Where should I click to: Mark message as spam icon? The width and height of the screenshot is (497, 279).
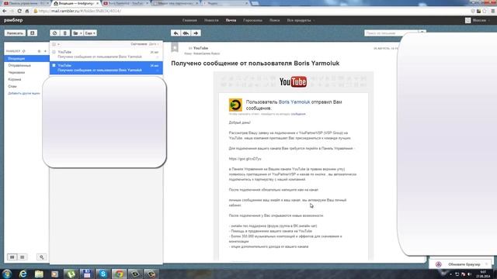54,33
